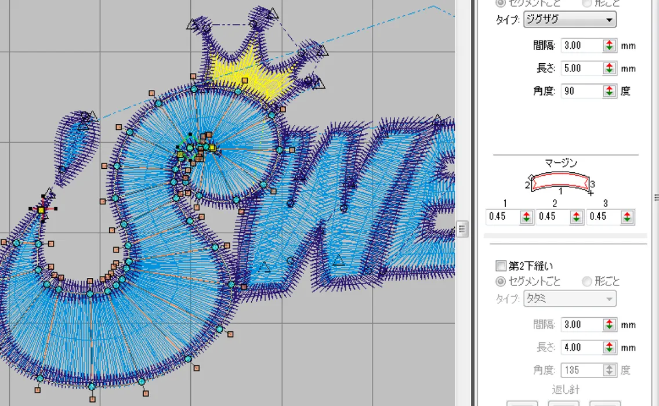
Task: Enable the 第2下縫い second underlay checkbox
Action: pos(500,266)
